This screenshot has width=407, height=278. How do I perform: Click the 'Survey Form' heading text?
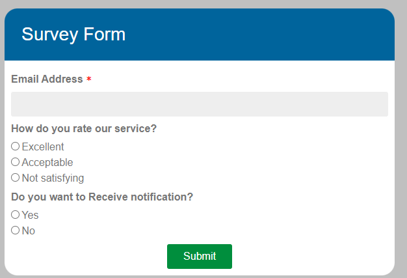pyautogui.click(x=73, y=35)
